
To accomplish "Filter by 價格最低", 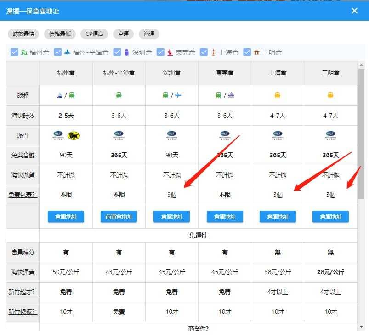I will click(60, 34).
